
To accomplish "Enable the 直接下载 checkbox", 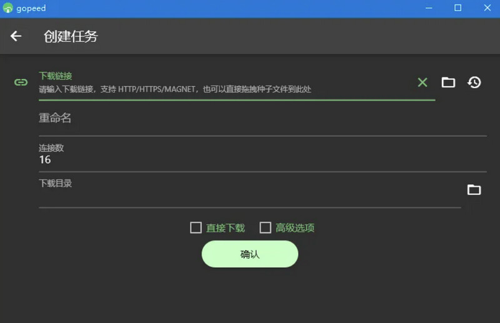I will pos(196,227).
